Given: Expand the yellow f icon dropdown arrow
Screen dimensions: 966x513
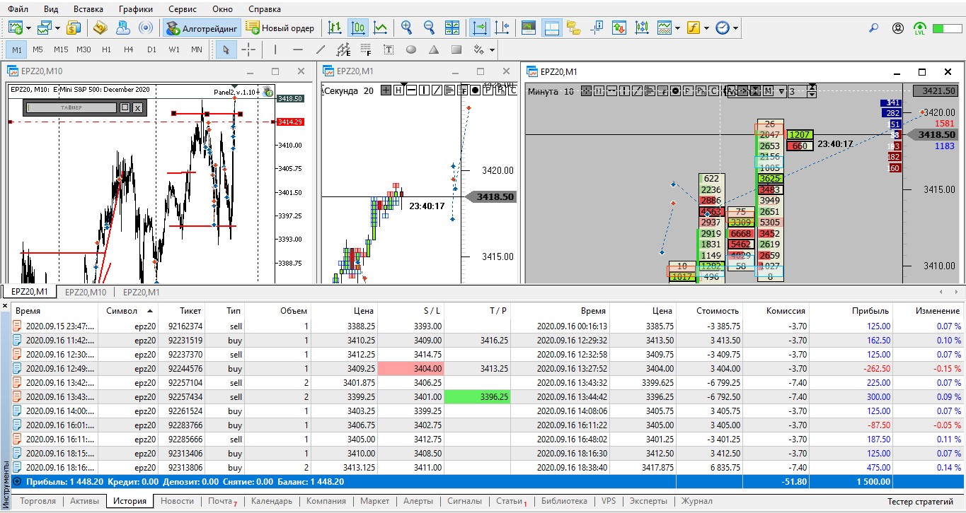Looking at the screenshot, I should (x=706, y=28).
